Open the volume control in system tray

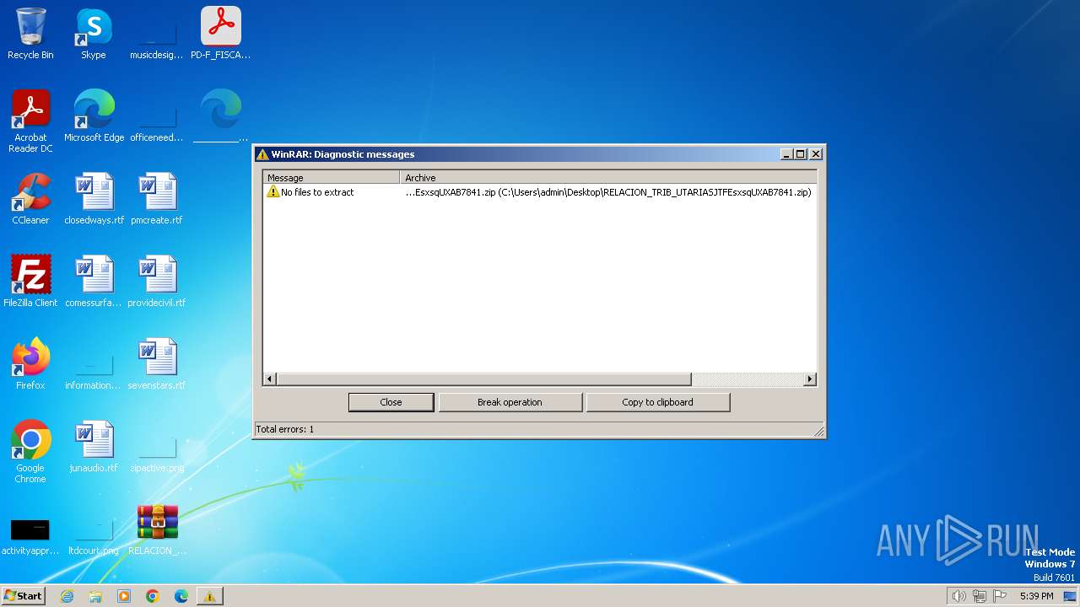pyautogui.click(x=958, y=596)
